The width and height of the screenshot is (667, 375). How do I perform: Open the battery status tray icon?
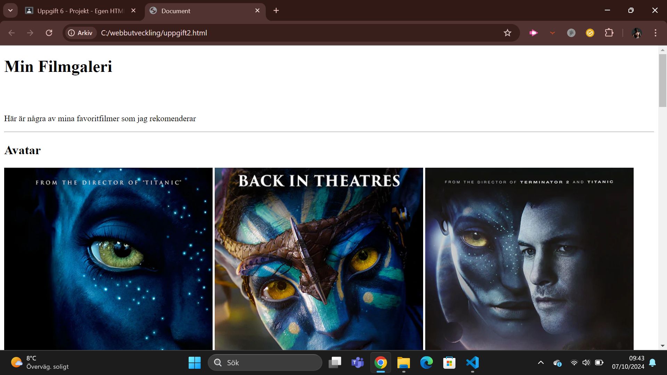coord(599,362)
